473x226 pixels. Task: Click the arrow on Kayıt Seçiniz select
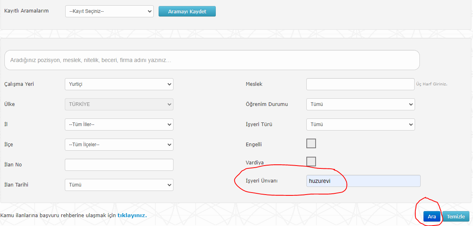click(149, 11)
